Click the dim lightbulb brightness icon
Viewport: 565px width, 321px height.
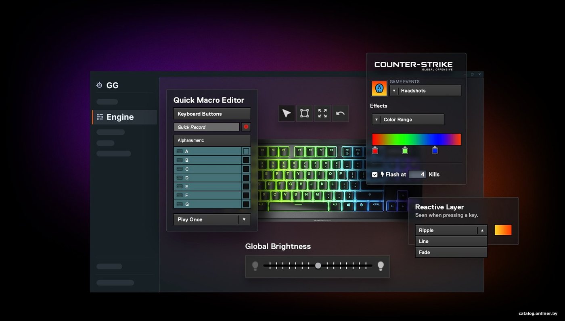255,266
